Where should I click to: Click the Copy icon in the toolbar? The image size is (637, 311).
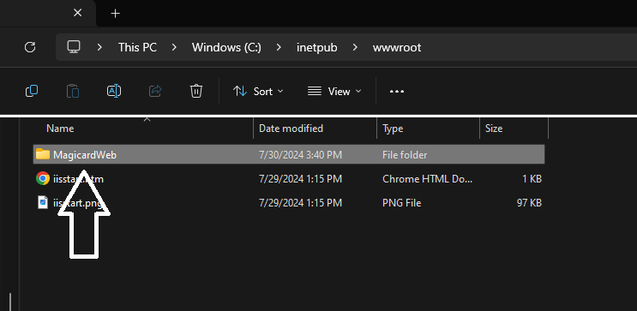pos(32,91)
